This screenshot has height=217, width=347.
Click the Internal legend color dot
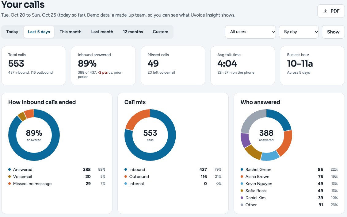[x=126, y=184]
